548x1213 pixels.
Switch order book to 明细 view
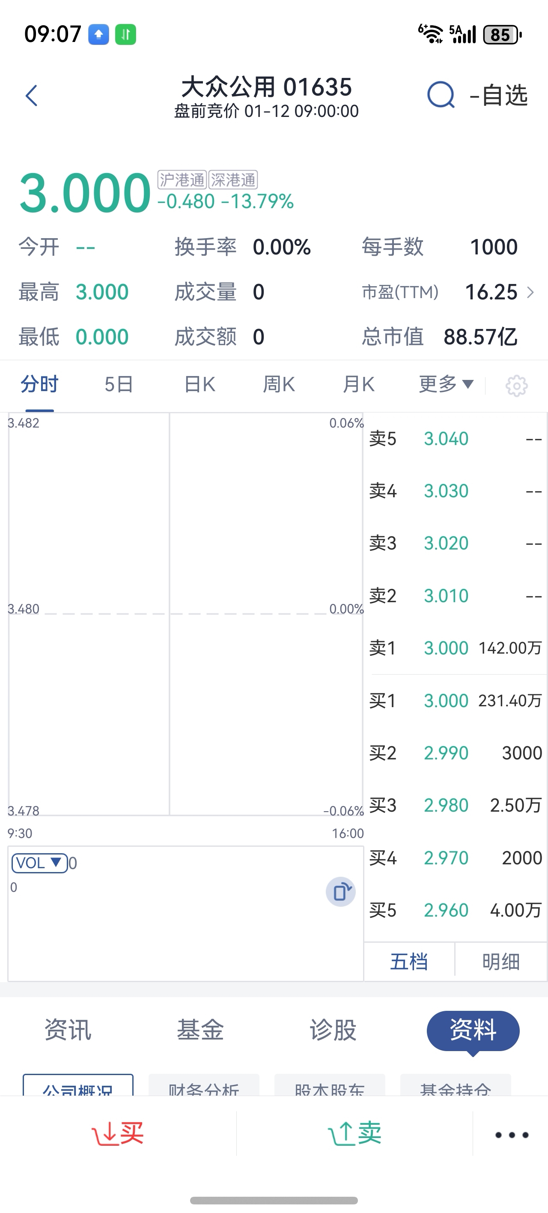click(501, 962)
